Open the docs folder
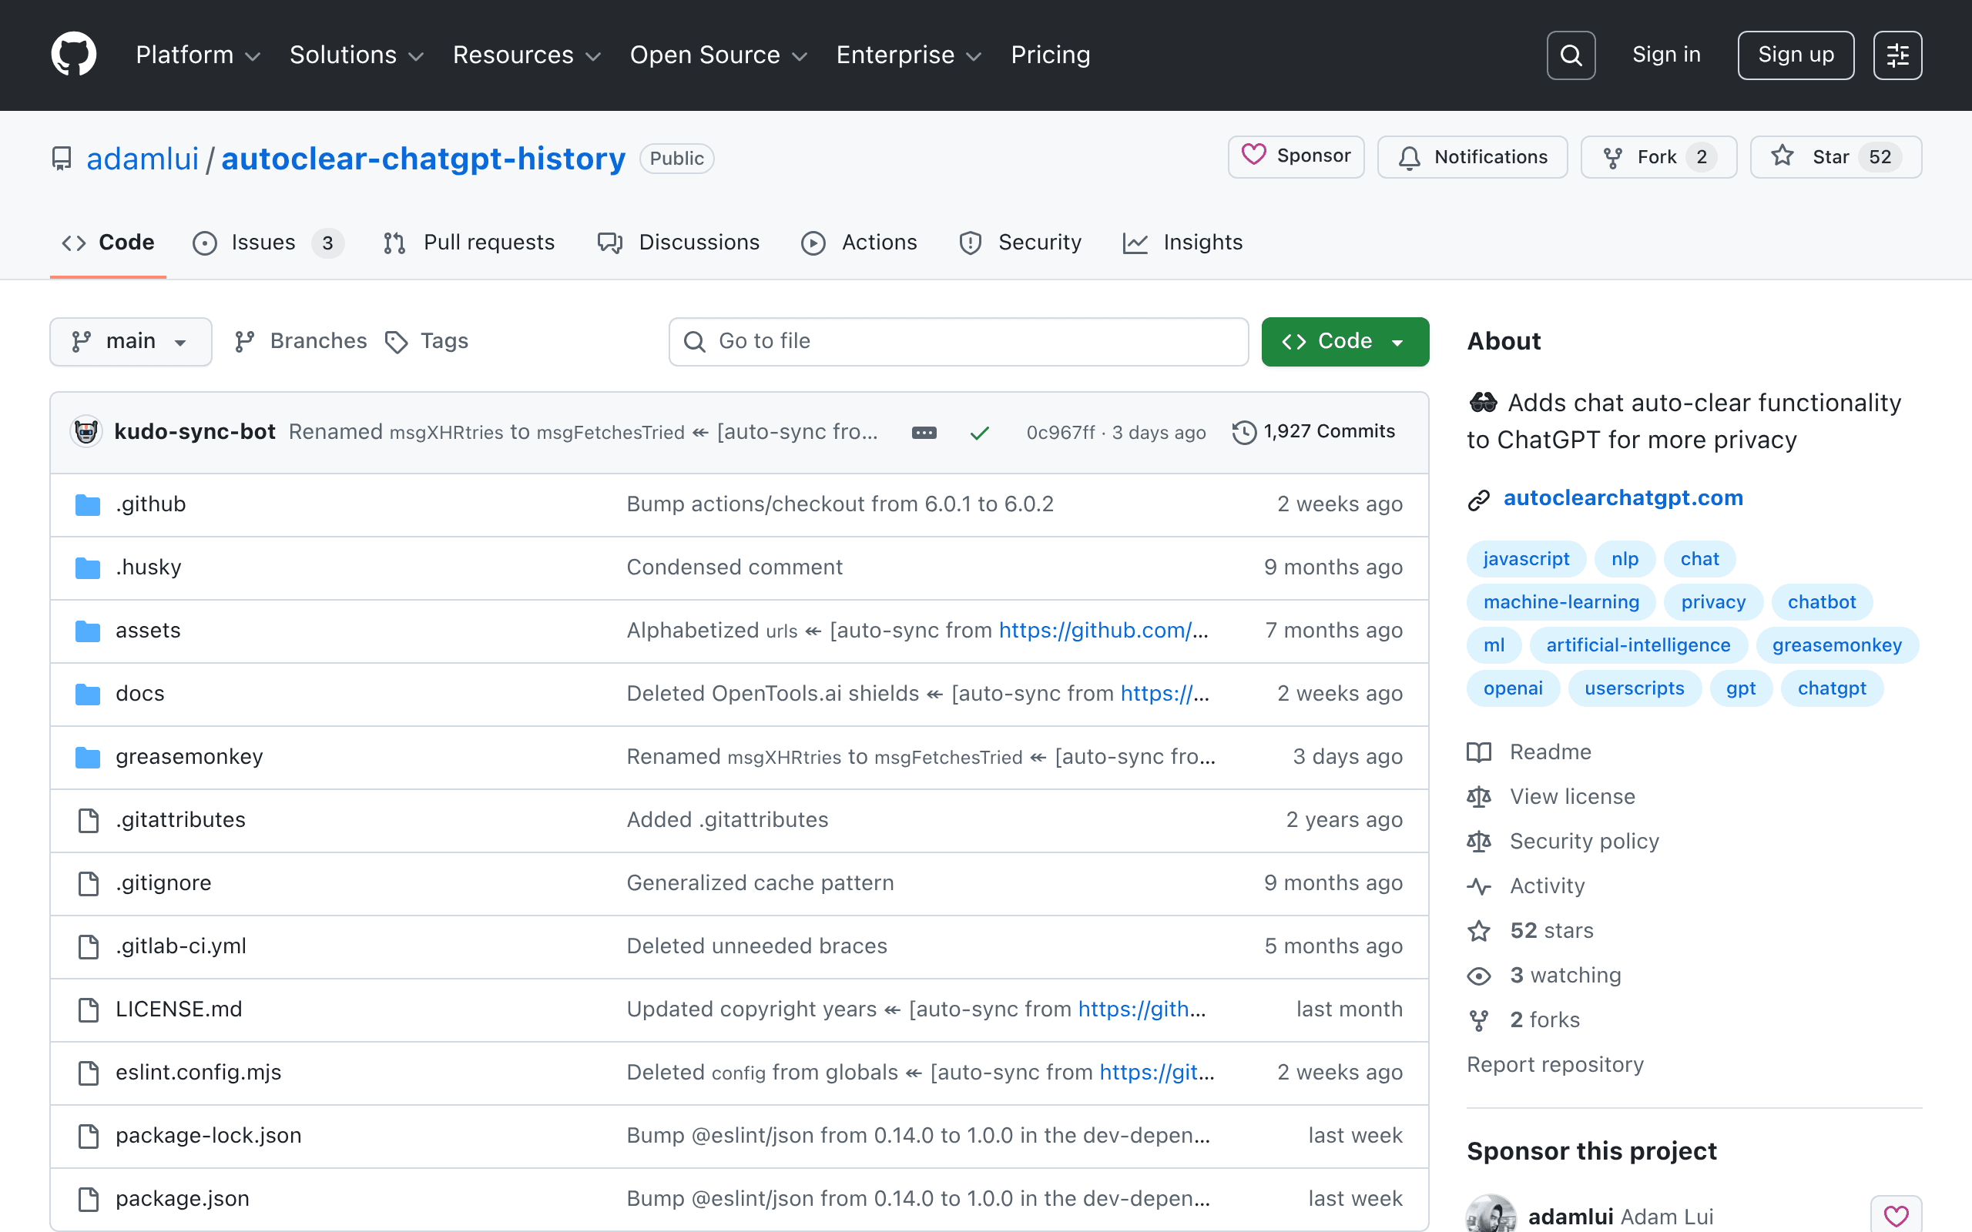The width and height of the screenshot is (1972, 1232). [139, 694]
